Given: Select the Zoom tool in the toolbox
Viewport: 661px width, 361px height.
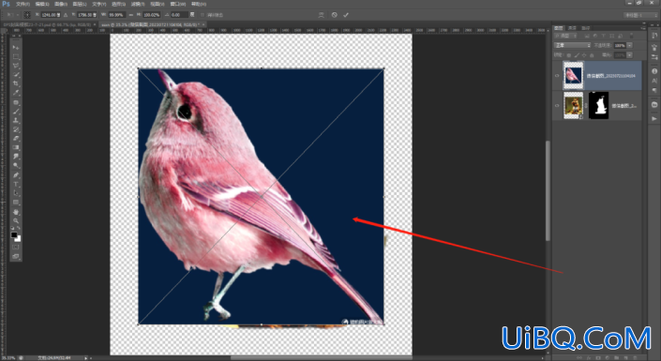Looking at the screenshot, I should click(16, 220).
